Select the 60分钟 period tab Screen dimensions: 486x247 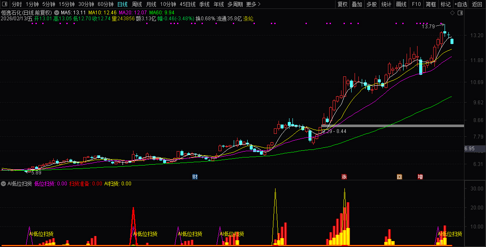point(105,4)
